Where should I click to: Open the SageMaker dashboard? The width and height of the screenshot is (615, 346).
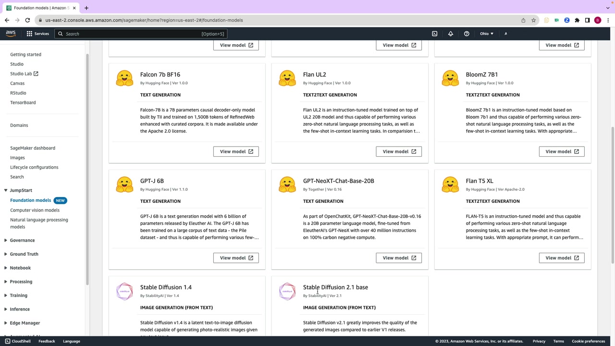tap(33, 148)
